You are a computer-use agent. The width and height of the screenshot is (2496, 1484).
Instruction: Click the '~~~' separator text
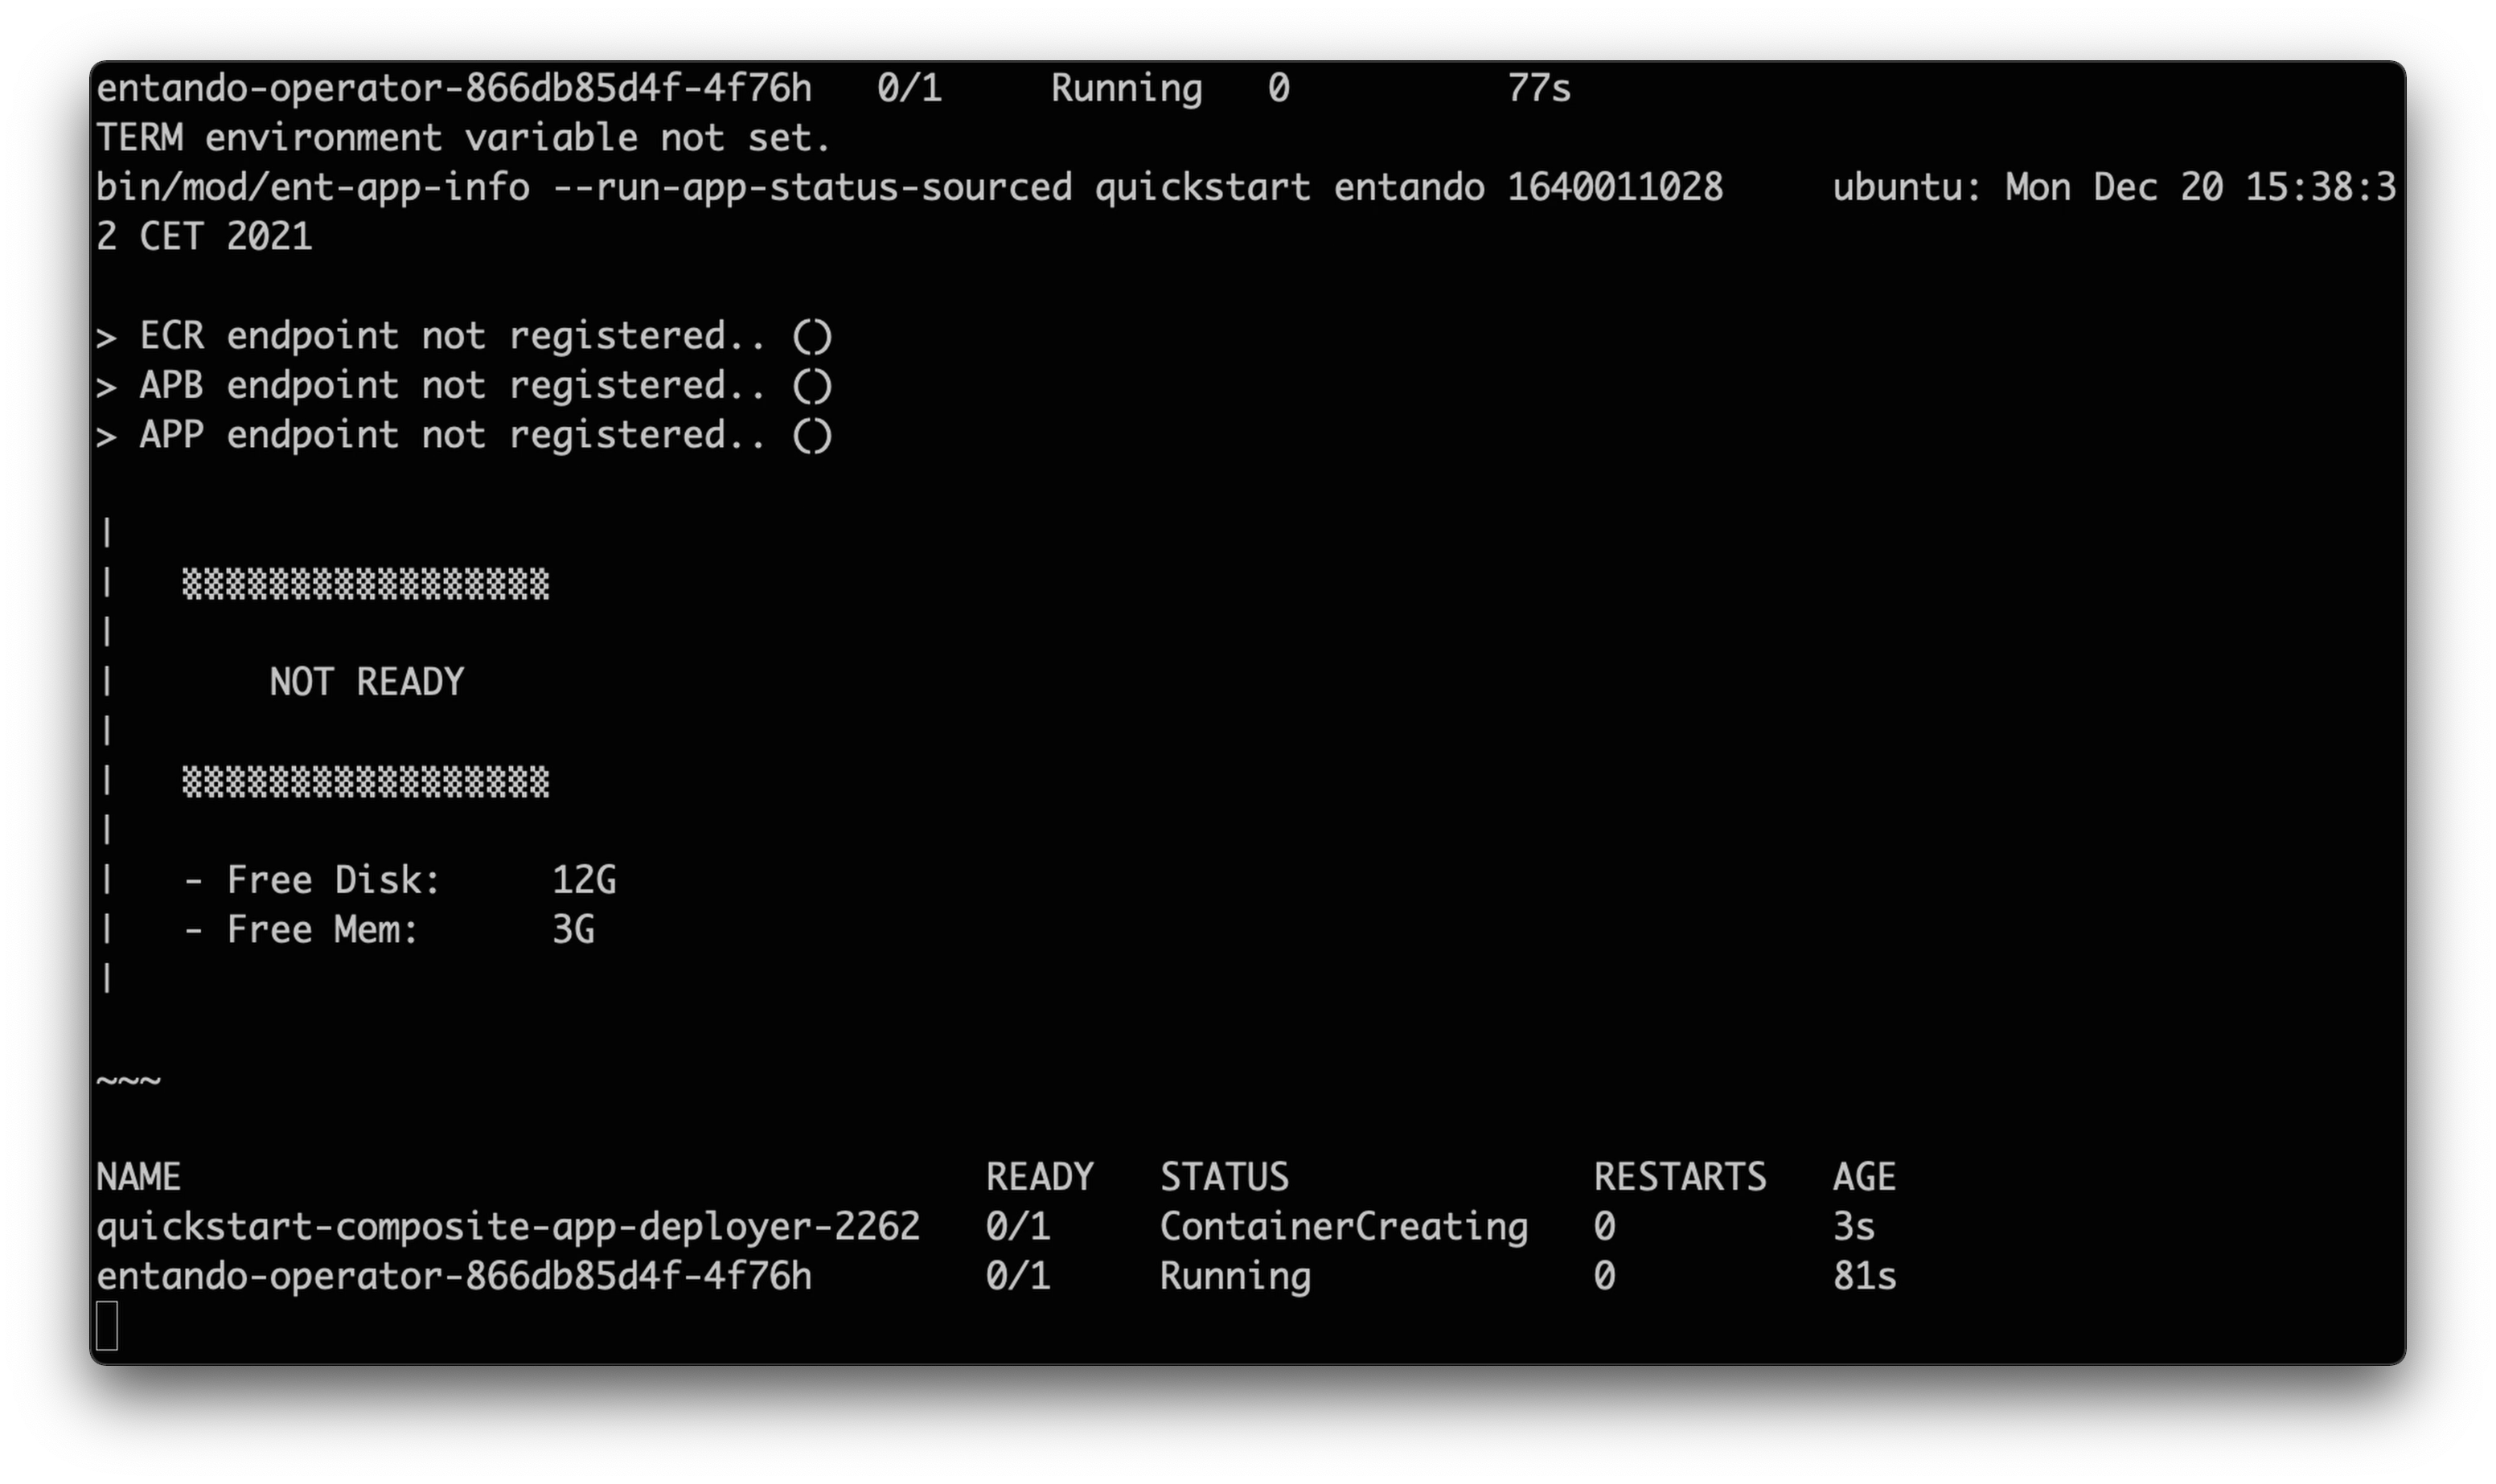(x=128, y=1081)
